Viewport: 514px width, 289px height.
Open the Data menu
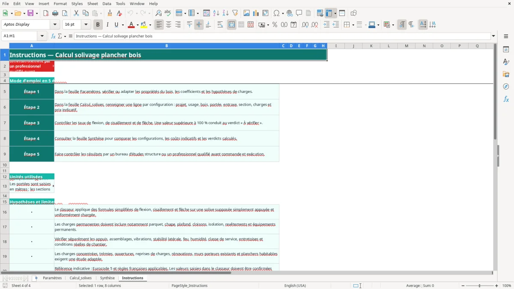pos(107,3)
